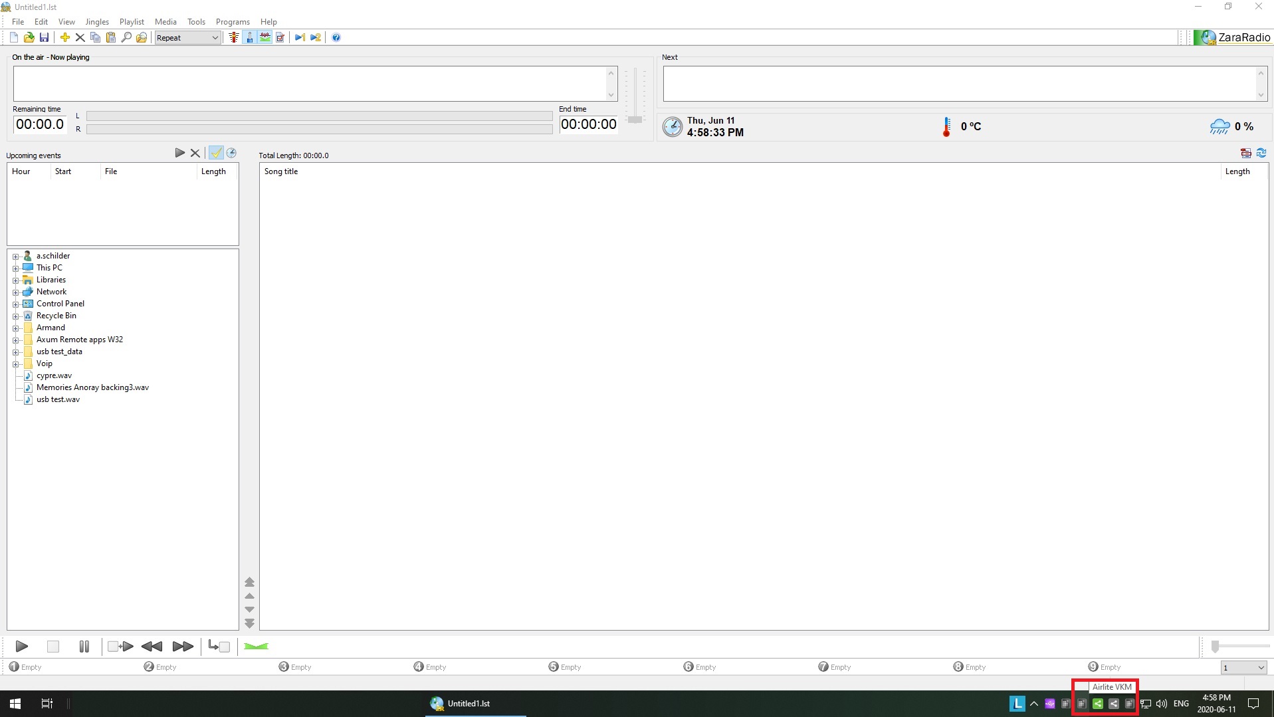Viewport: 1274px width, 717px height.
Task: Click the Save playlist floppy disk icon
Action: 44,38
